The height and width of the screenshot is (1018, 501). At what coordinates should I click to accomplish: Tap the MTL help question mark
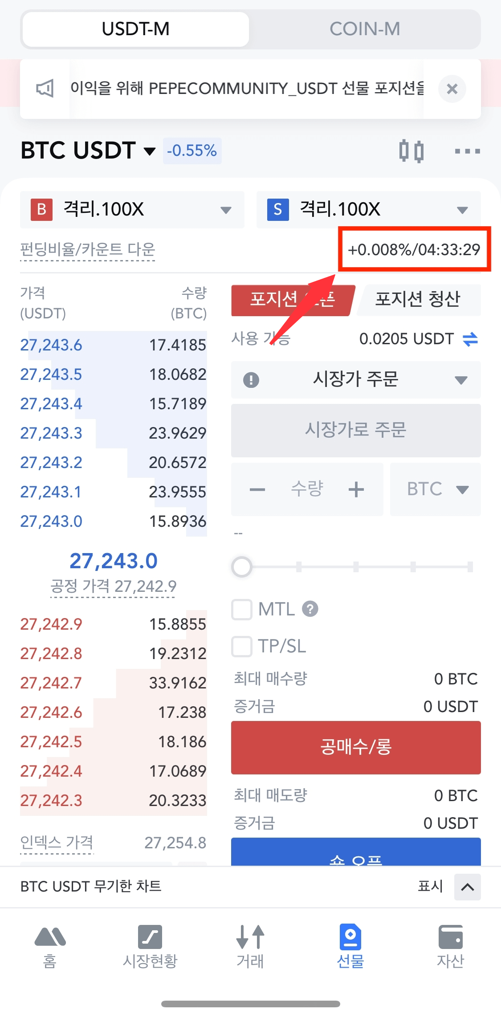[x=310, y=609]
